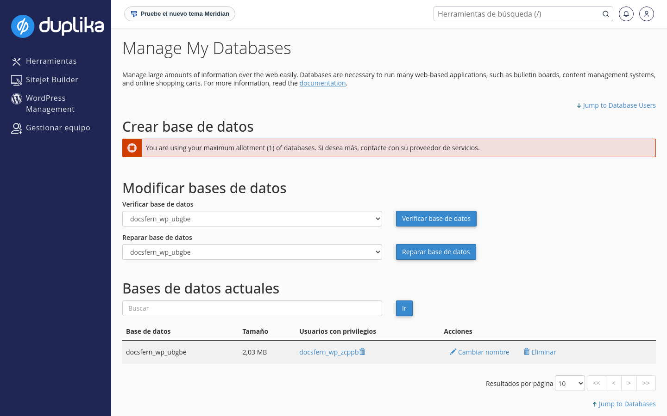Focus the Buscar database search field
The width and height of the screenshot is (667, 416).
252,308
